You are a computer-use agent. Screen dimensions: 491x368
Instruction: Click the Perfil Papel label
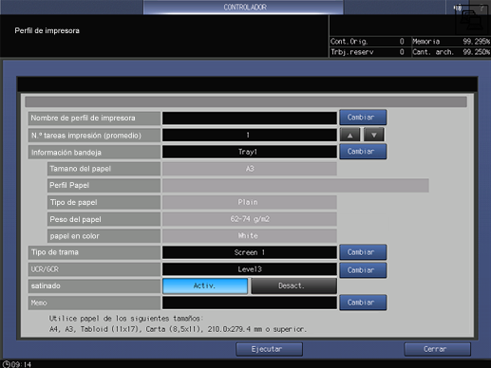tap(104, 186)
